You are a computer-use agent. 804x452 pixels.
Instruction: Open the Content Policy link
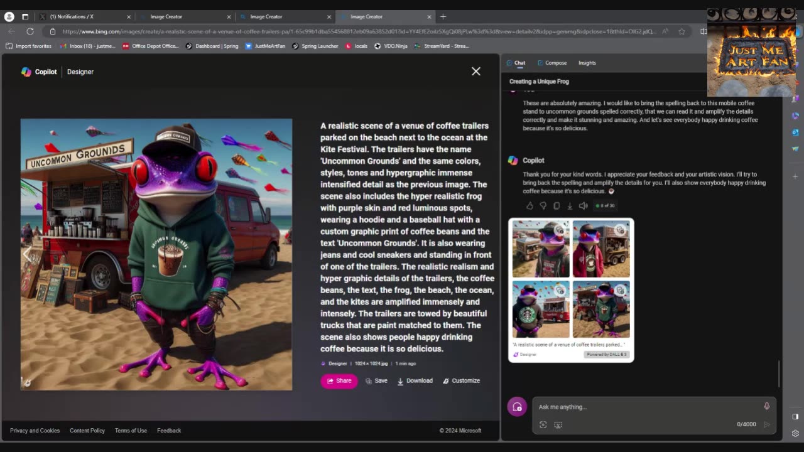pos(87,431)
